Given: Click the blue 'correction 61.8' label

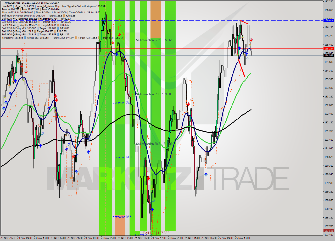Looking at the screenshot, I should pos(122,157).
